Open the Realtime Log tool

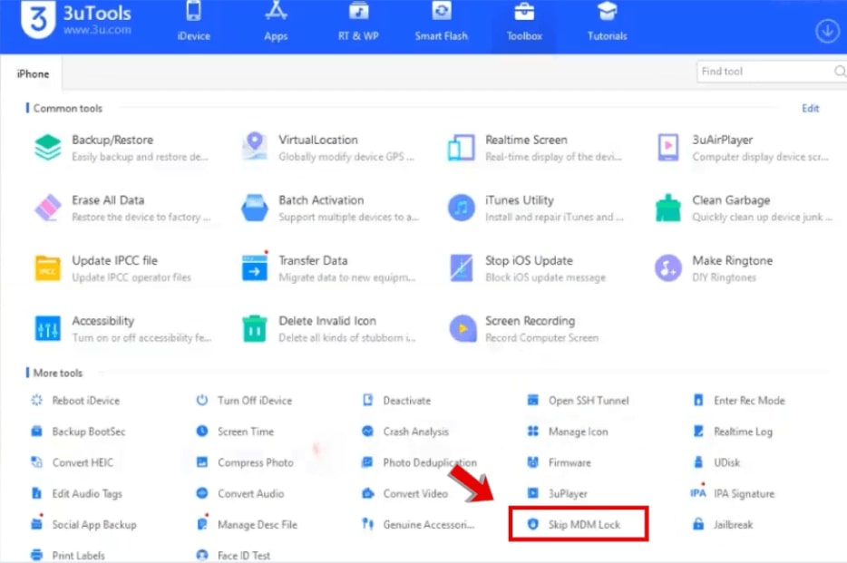(733, 432)
